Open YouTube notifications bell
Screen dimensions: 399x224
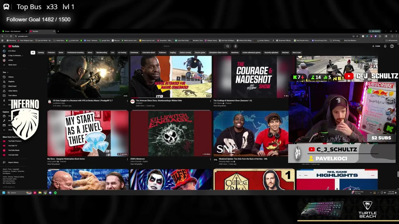tap(385, 46)
